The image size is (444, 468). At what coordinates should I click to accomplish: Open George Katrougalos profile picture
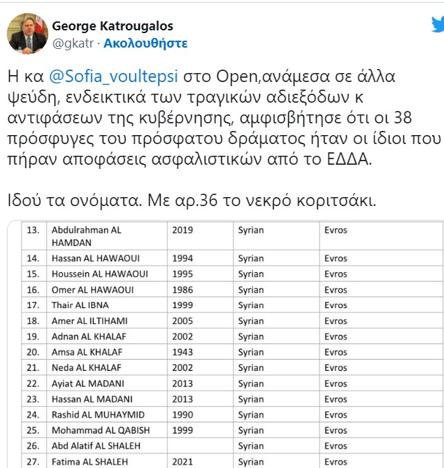pyautogui.click(x=28, y=33)
